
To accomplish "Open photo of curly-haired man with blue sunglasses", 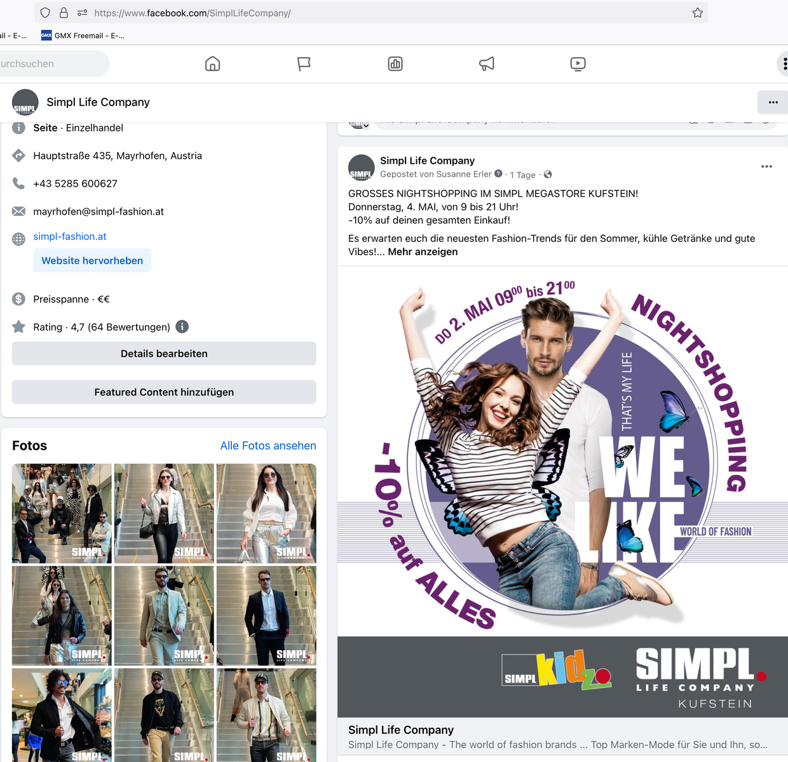I will coord(62,715).
